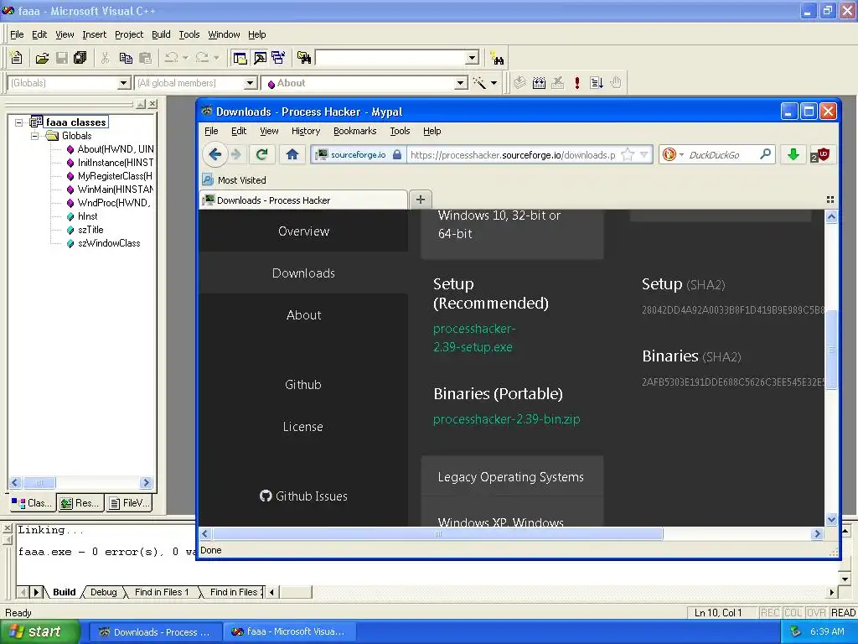Screen dimensions: 858x644
Task: Open the search engine selector dropdown
Action: (681, 155)
